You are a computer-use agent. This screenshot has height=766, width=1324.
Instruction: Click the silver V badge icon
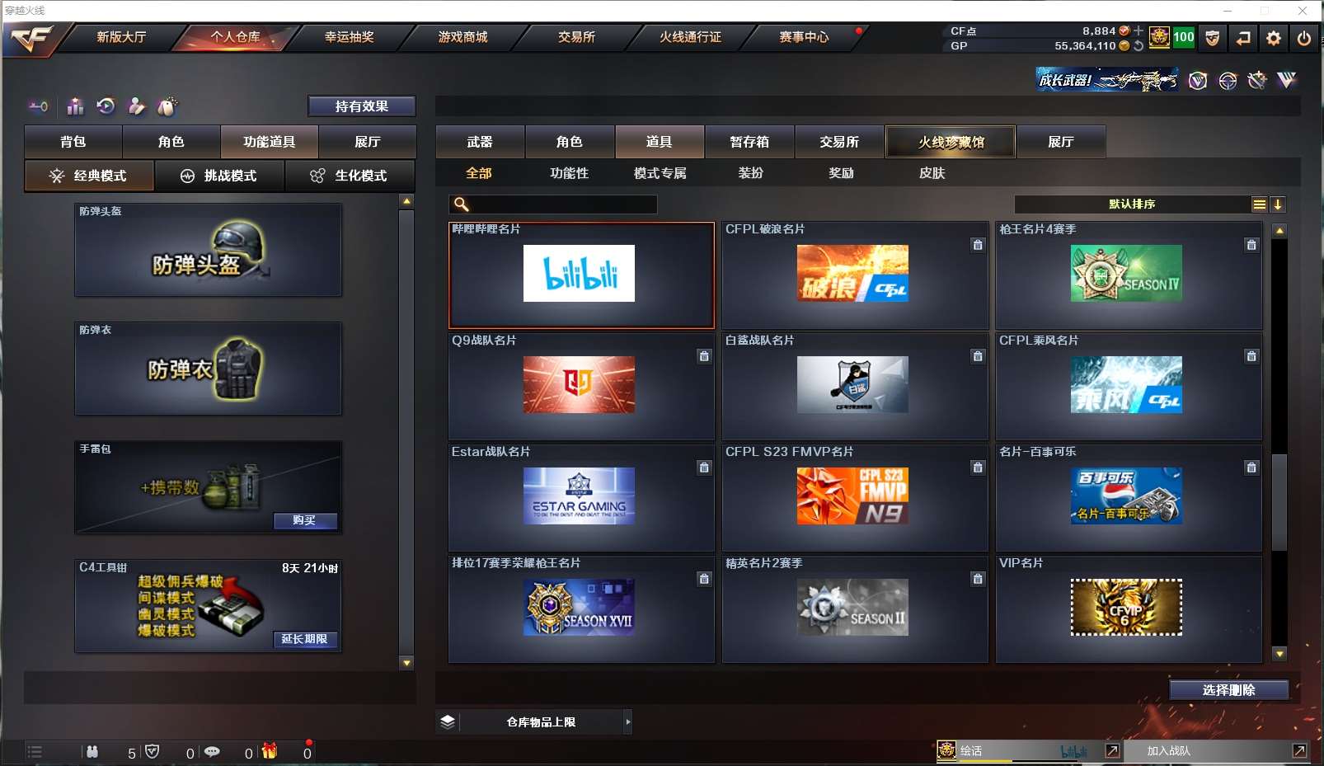coord(1287,80)
